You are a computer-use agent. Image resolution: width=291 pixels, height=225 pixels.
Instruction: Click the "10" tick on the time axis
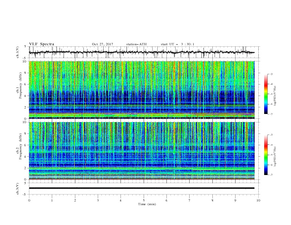[x=258, y=200]
